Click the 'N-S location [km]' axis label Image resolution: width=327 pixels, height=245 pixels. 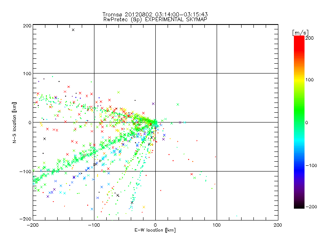[14, 123]
